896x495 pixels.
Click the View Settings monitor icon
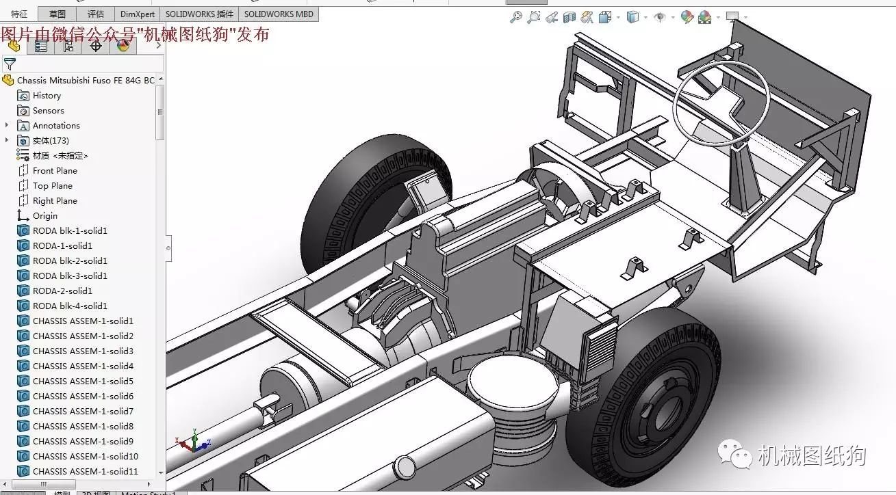click(x=732, y=17)
